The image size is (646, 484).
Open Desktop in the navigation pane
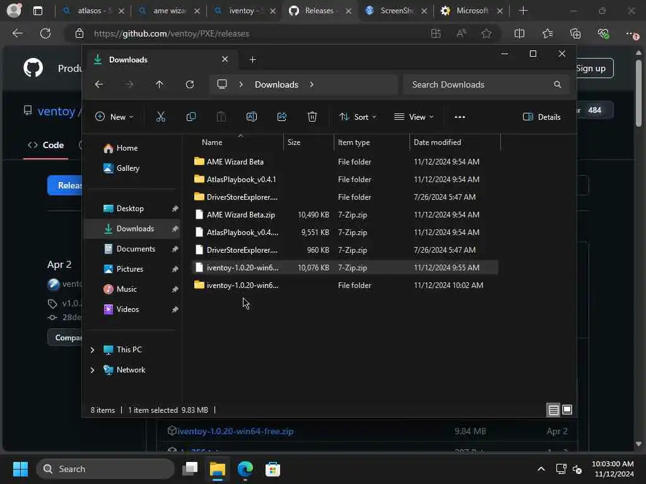[x=130, y=209]
